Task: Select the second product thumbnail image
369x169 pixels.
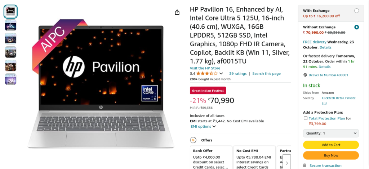Action: point(10,25)
